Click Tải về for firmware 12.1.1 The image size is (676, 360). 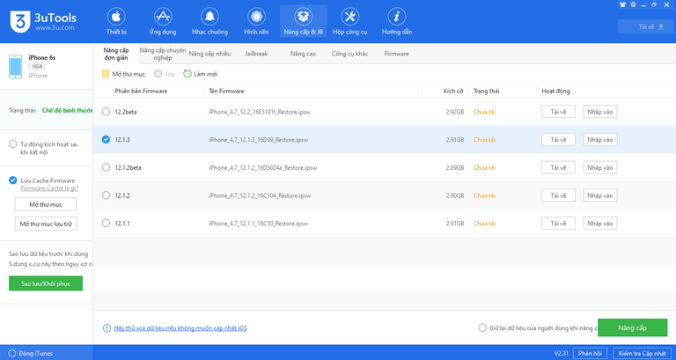[557, 224]
